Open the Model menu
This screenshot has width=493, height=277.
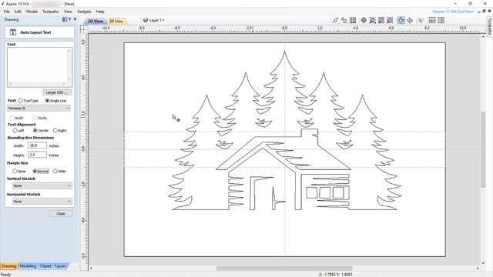32,12
